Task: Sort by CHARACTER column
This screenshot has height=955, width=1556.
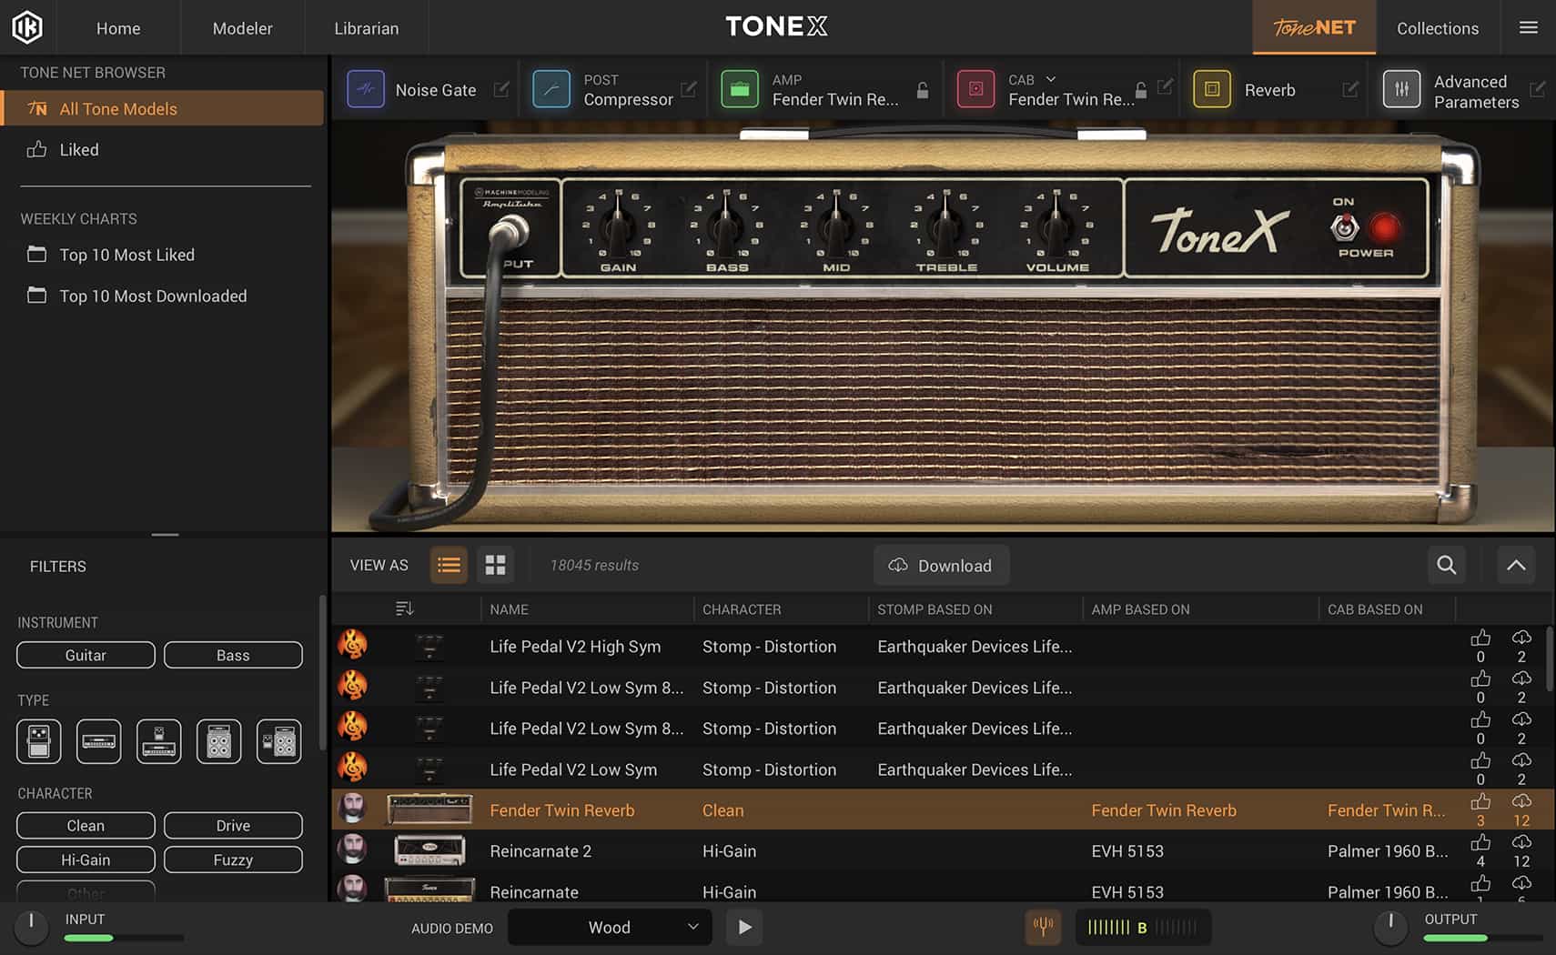Action: (x=742, y=609)
